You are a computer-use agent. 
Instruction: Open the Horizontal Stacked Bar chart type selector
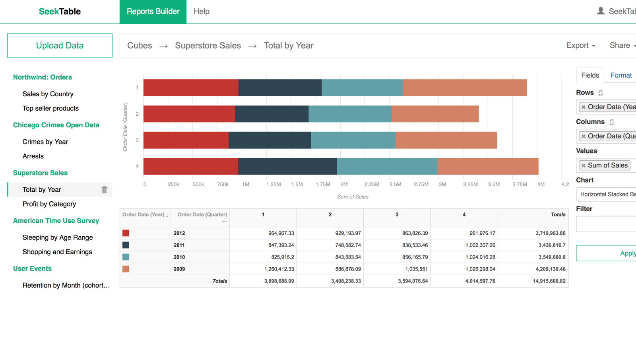606,194
